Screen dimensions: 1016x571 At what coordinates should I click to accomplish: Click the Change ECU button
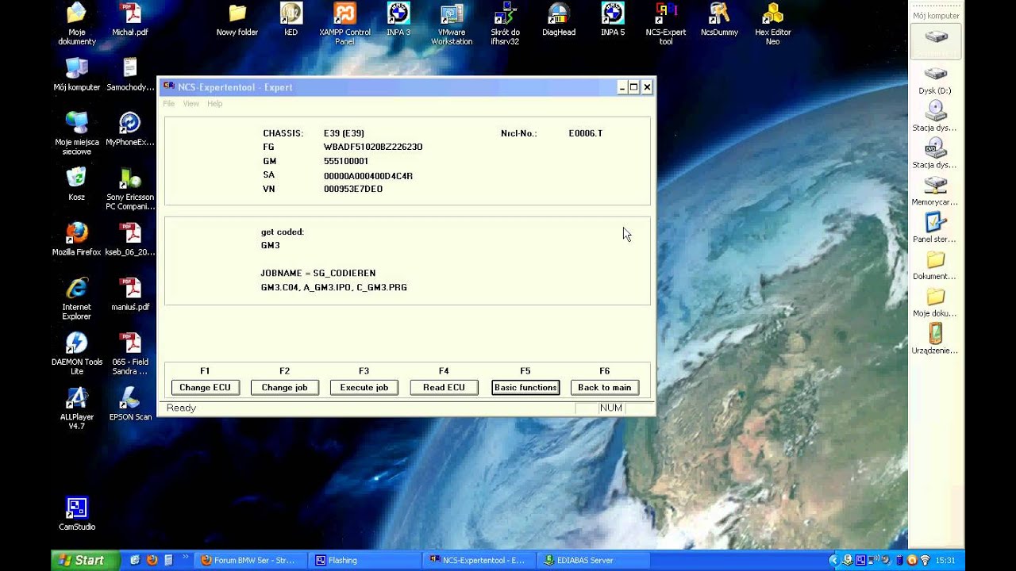pyautogui.click(x=205, y=387)
